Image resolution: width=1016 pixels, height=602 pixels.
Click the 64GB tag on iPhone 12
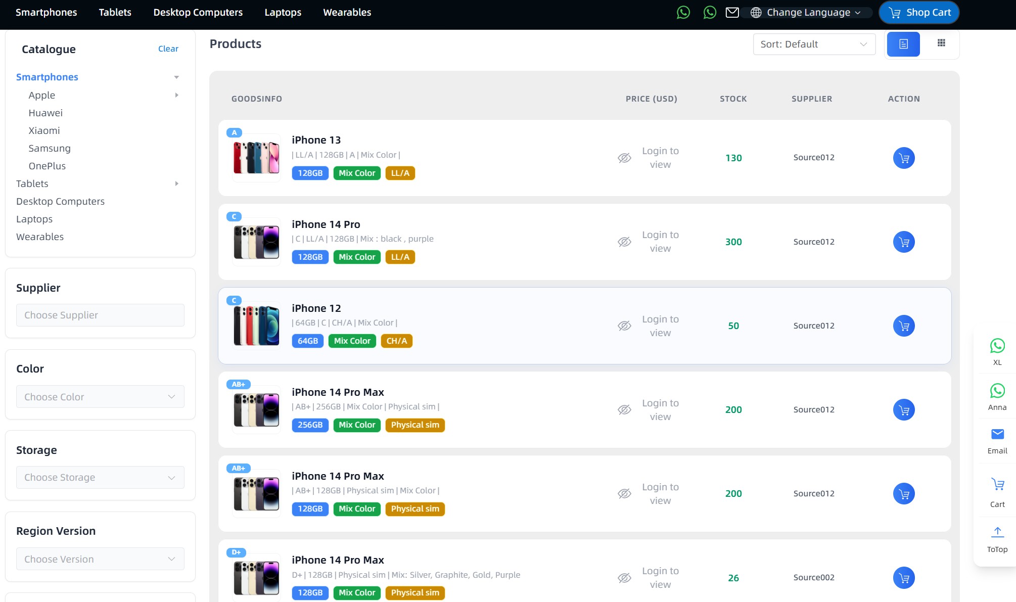(x=308, y=341)
